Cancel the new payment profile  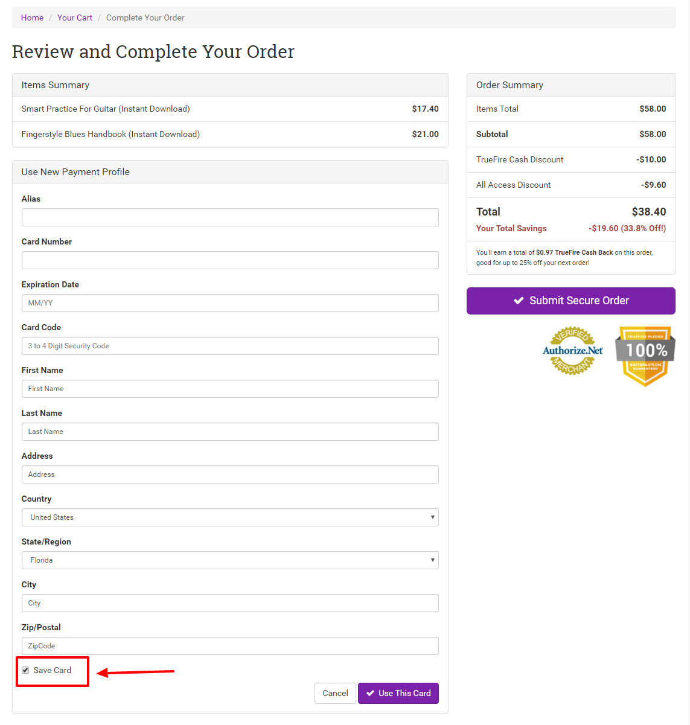click(335, 693)
